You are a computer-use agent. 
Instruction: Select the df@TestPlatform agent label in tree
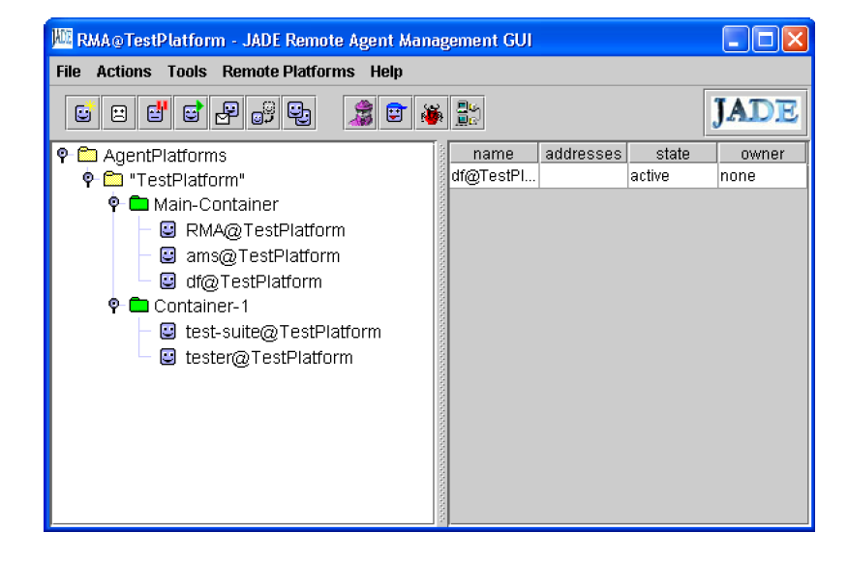(x=254, y=281)
